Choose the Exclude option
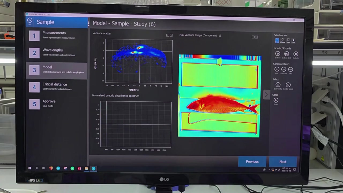343x193 pixels. pos(296,54)
